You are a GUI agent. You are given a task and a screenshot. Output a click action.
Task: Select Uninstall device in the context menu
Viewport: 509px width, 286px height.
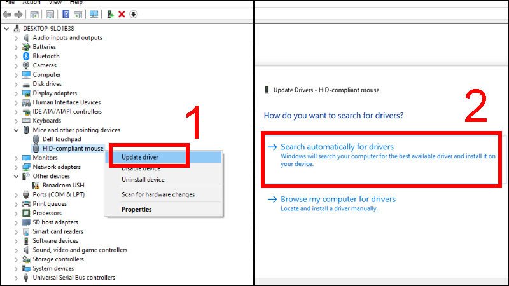(x=143, y=180)
